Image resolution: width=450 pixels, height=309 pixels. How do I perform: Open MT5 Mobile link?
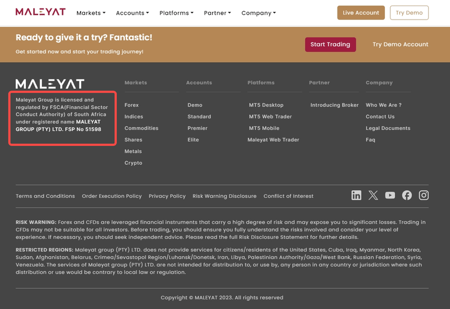(264, 128)
